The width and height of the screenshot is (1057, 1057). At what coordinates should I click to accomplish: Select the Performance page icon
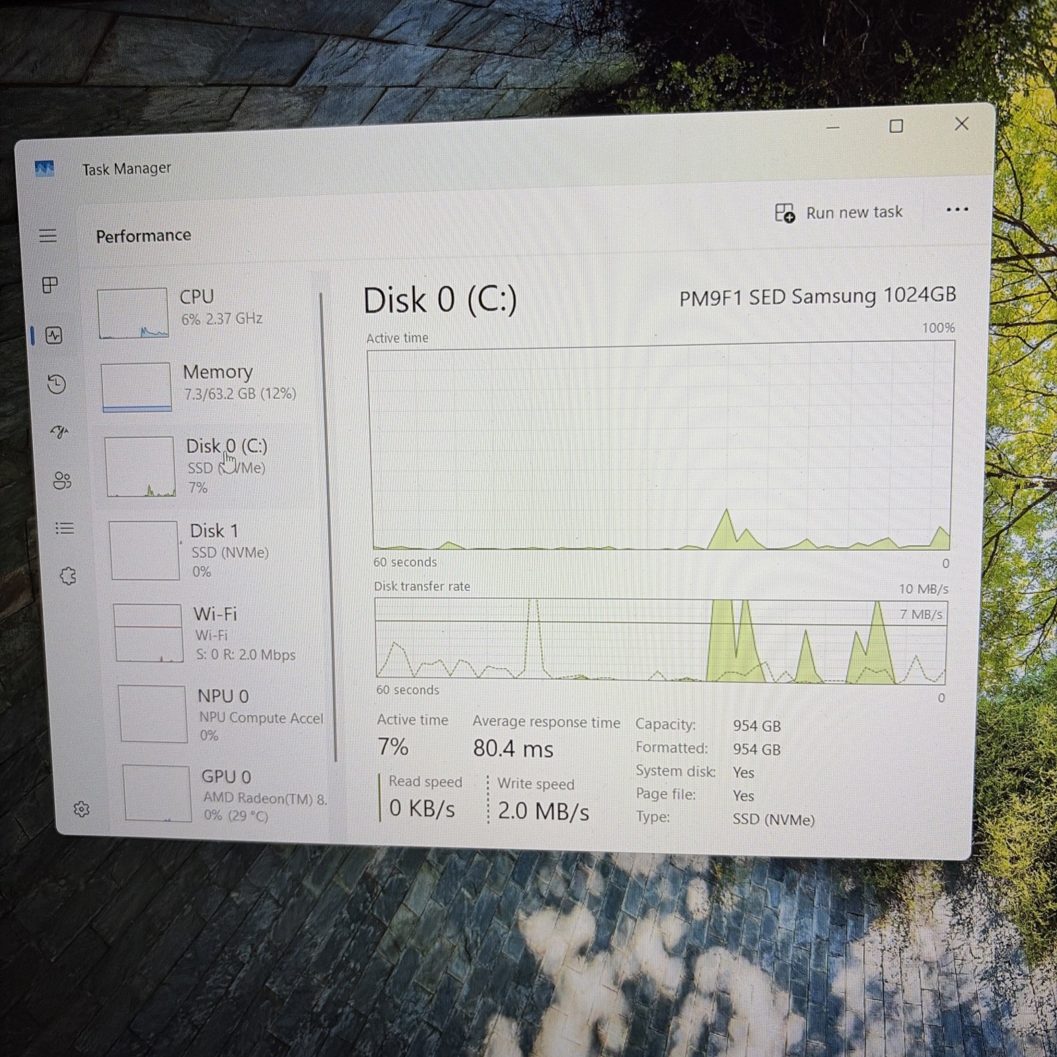pos(54,335)
